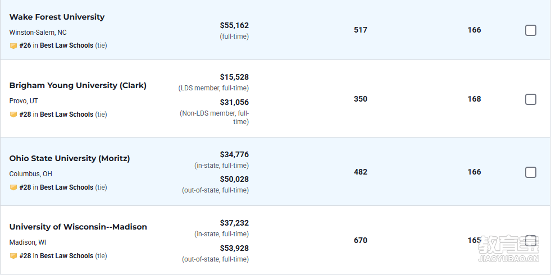Select the Ohio State University compare checkbox

coord(531,172)
